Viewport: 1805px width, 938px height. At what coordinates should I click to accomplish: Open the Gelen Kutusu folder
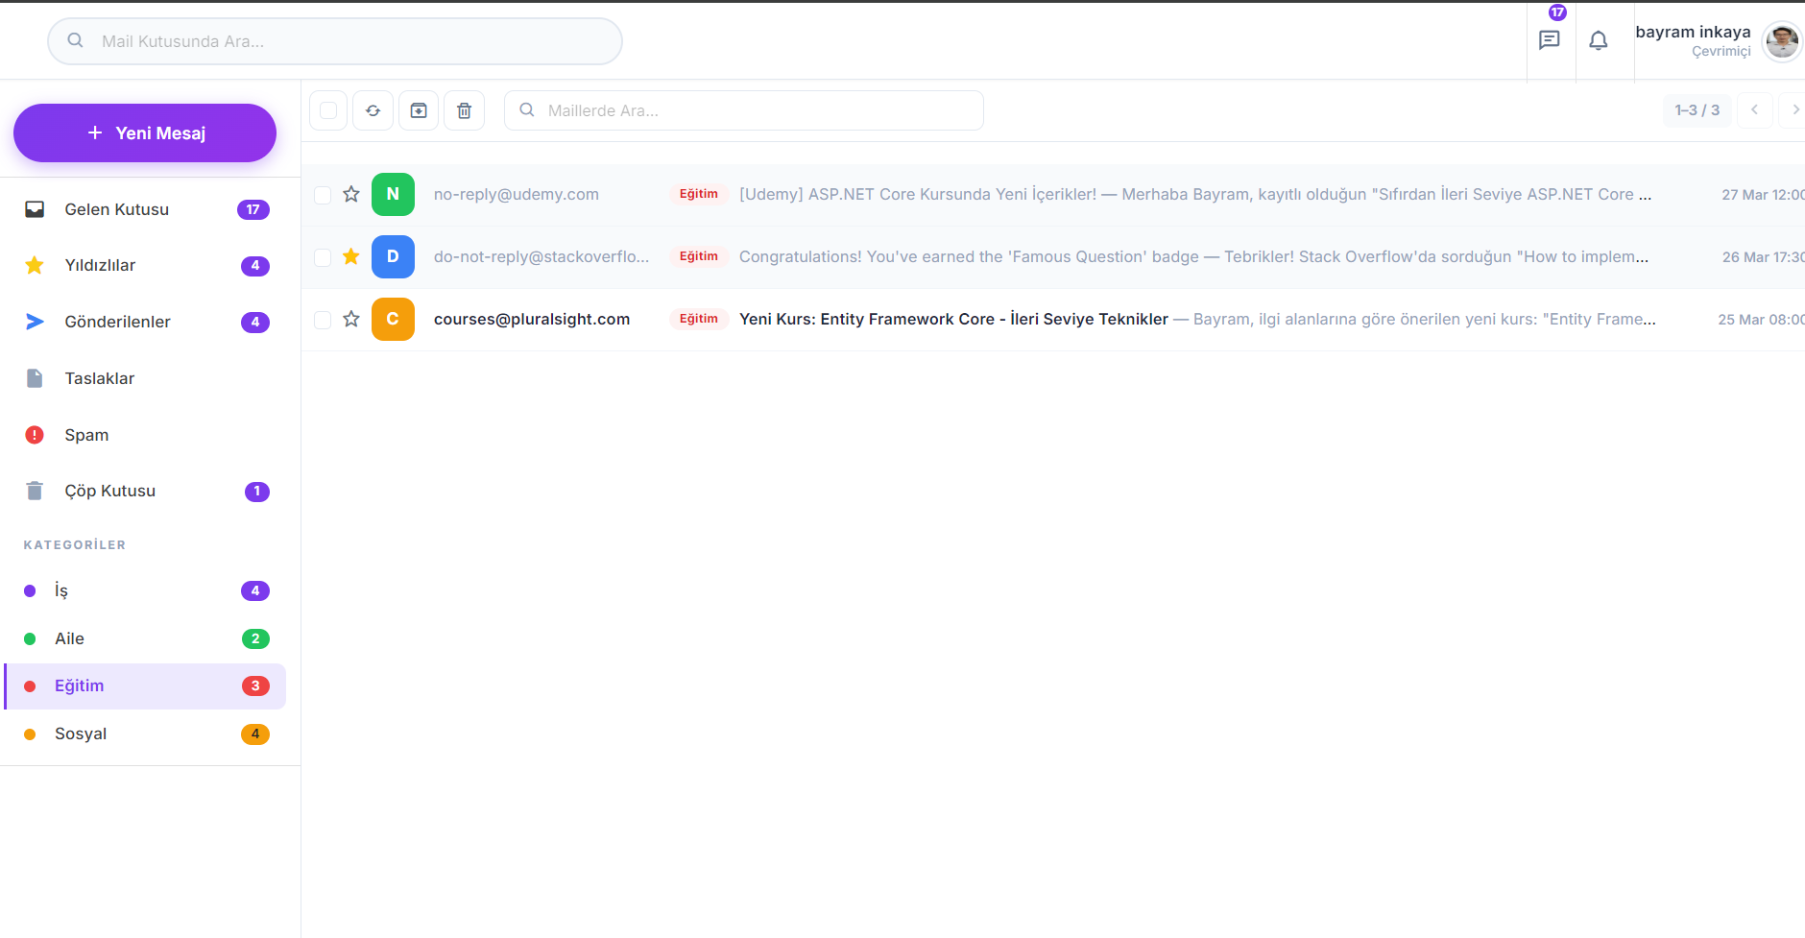(145, 209)
